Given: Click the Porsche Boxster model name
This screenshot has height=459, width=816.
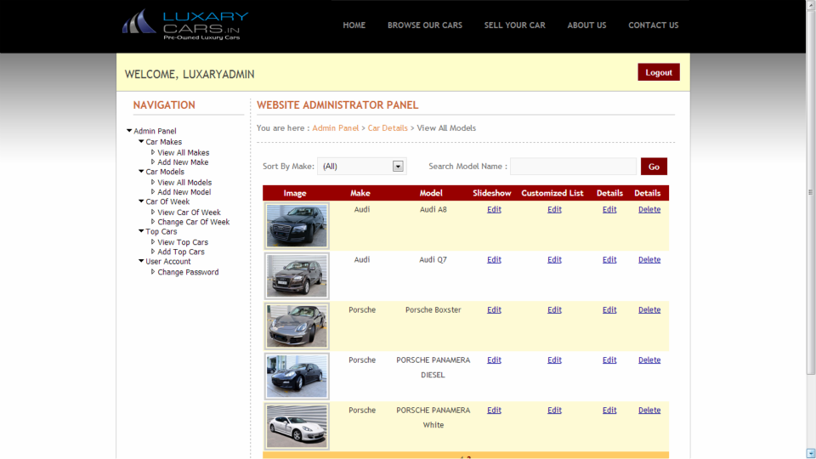Looking at the screenshot, I should [433, 309].
